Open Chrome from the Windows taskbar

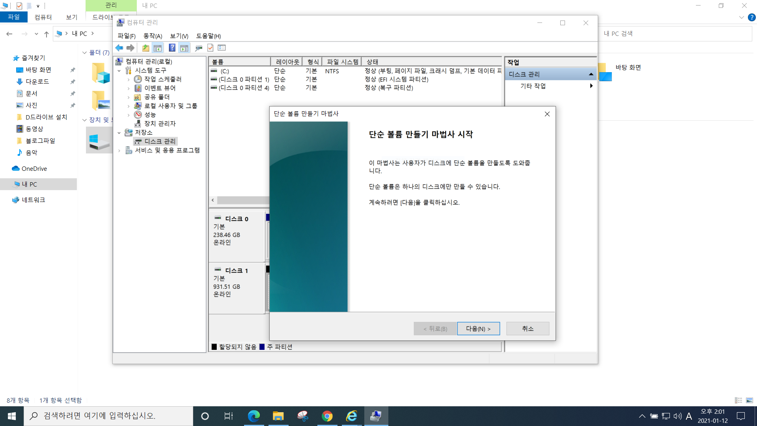(327, 416)
